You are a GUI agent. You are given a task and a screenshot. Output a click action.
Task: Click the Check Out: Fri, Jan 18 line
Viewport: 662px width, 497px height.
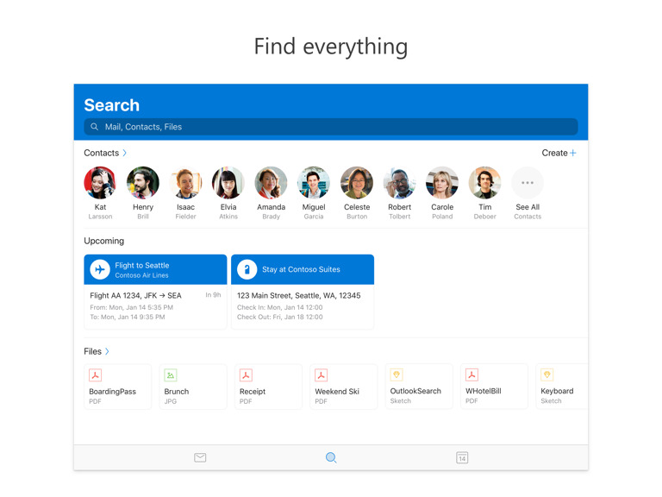point(279,317)
